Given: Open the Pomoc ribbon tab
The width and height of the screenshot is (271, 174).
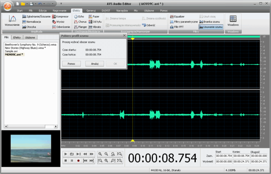Looking at the screenshot, I should [164, 11].
